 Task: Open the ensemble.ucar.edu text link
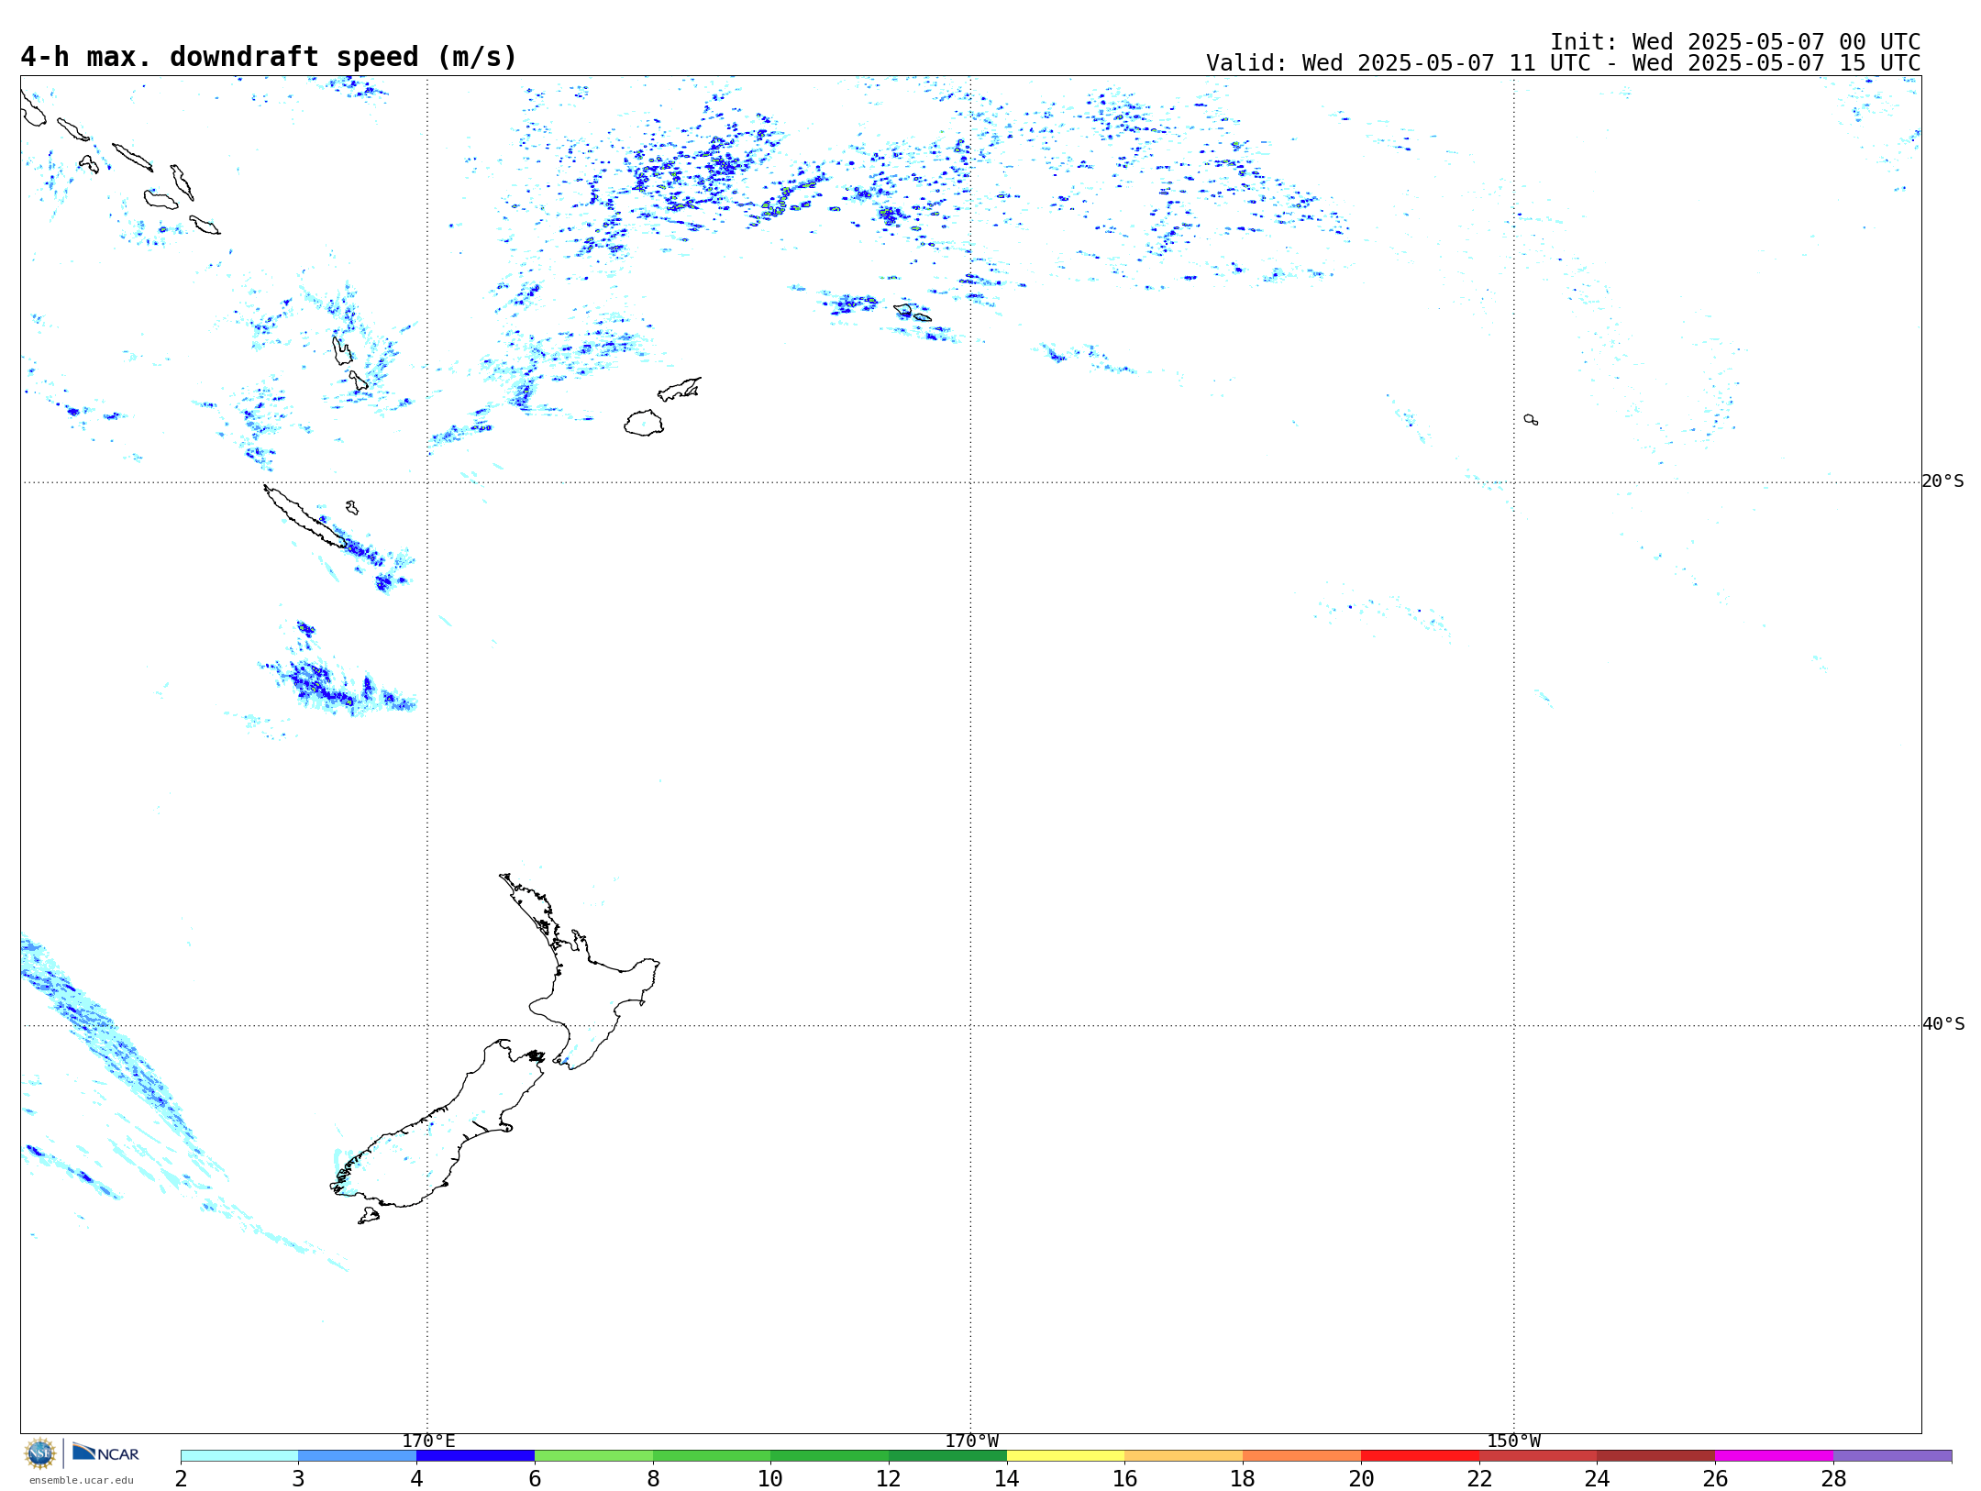81,1480
